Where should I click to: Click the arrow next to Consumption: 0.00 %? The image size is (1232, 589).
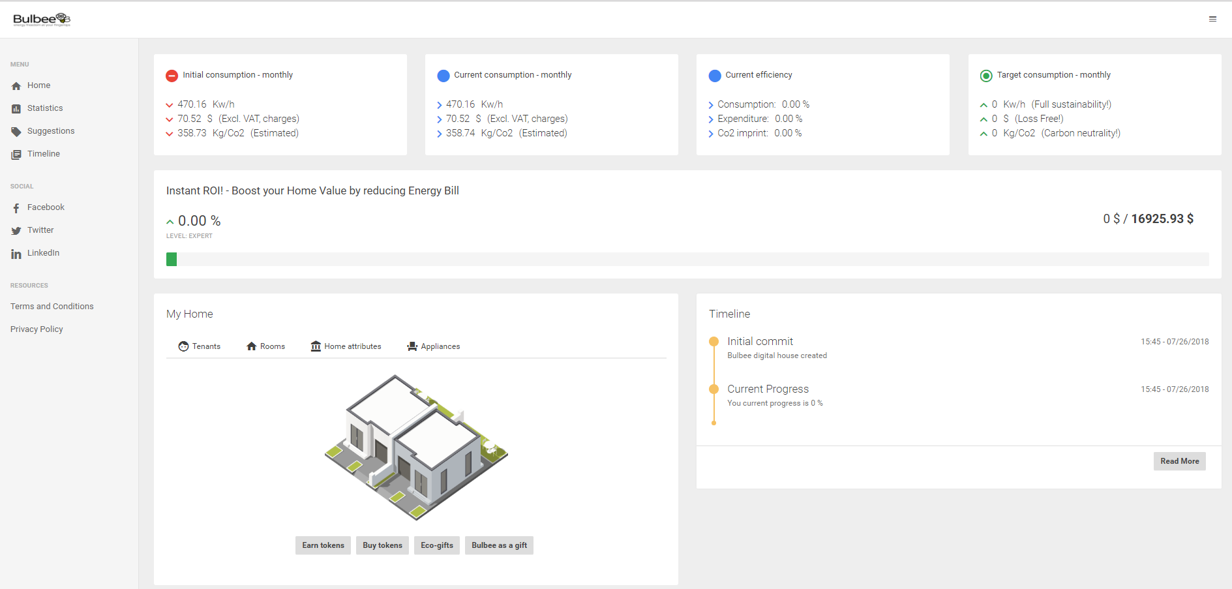pos(711,105)
